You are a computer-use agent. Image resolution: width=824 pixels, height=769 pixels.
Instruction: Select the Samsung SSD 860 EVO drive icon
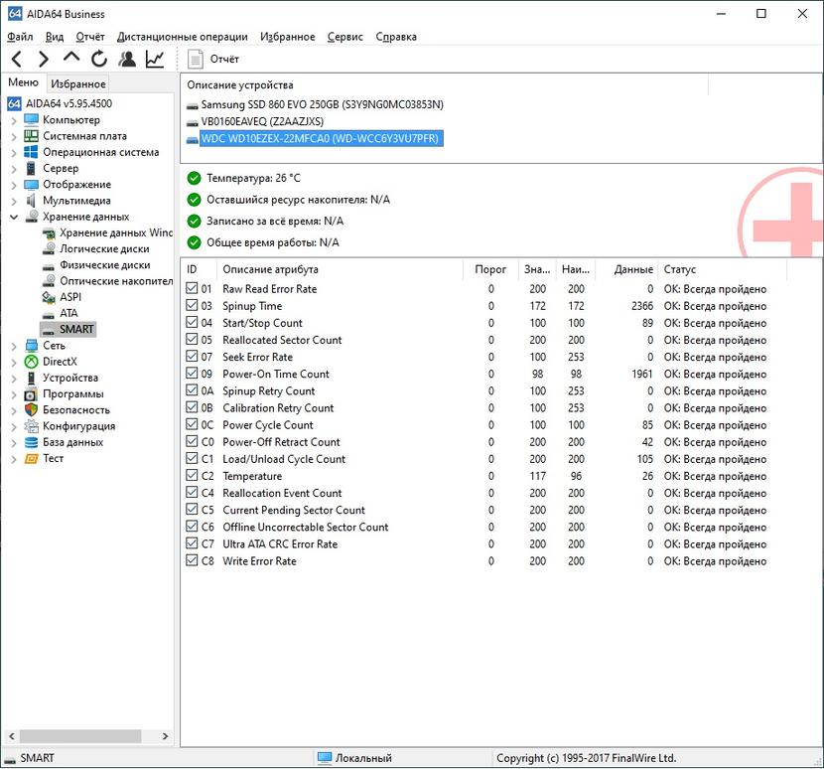[193, 105]
